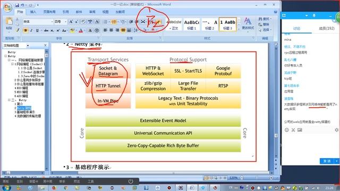
Task: Toggle Justify alignment
Action: tap(123, 30)
